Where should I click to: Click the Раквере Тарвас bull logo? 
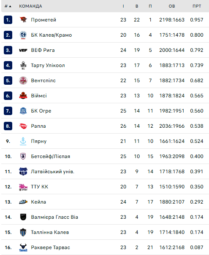23,247
